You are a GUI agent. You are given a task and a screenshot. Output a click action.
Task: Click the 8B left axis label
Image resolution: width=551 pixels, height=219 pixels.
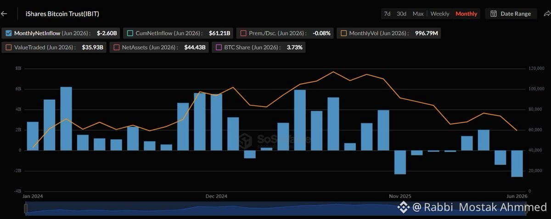(18, 68)
